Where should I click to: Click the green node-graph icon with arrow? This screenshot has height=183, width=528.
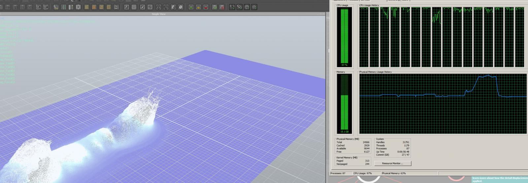pos(232,7)
